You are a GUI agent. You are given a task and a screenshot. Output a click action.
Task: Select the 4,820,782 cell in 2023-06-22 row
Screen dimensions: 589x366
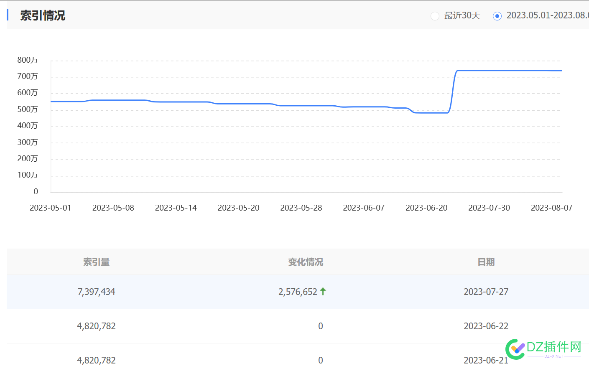point(97,326)
